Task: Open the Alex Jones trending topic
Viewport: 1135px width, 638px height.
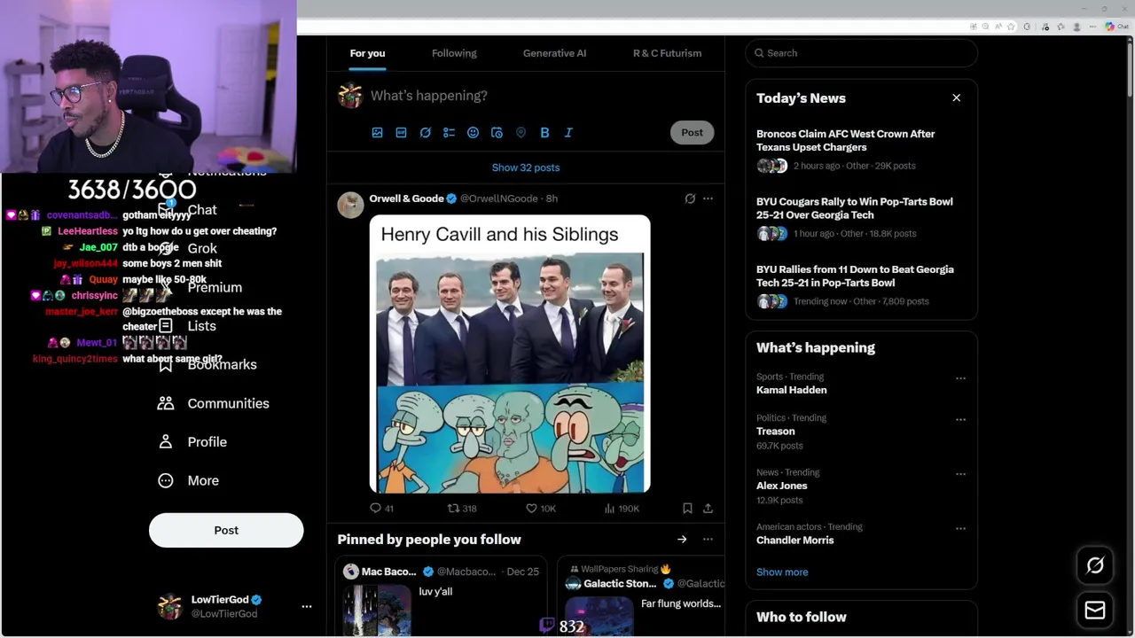Action: click(x=781, y=486)
